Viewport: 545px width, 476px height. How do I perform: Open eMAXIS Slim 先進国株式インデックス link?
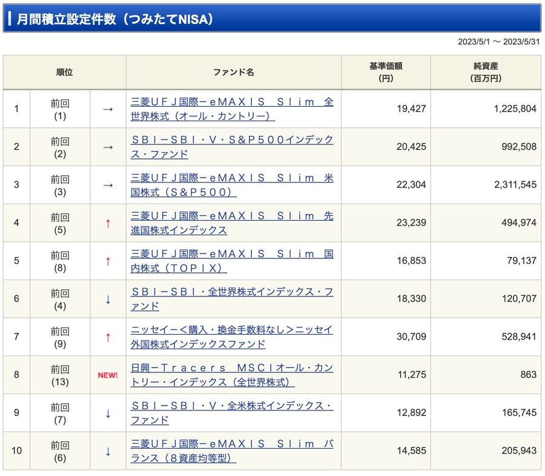[x=232, y=223]
